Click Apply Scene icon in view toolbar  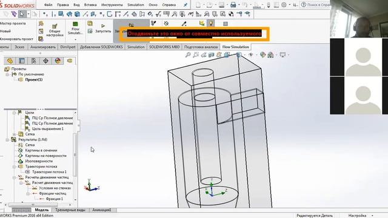(x=271, y=55)
